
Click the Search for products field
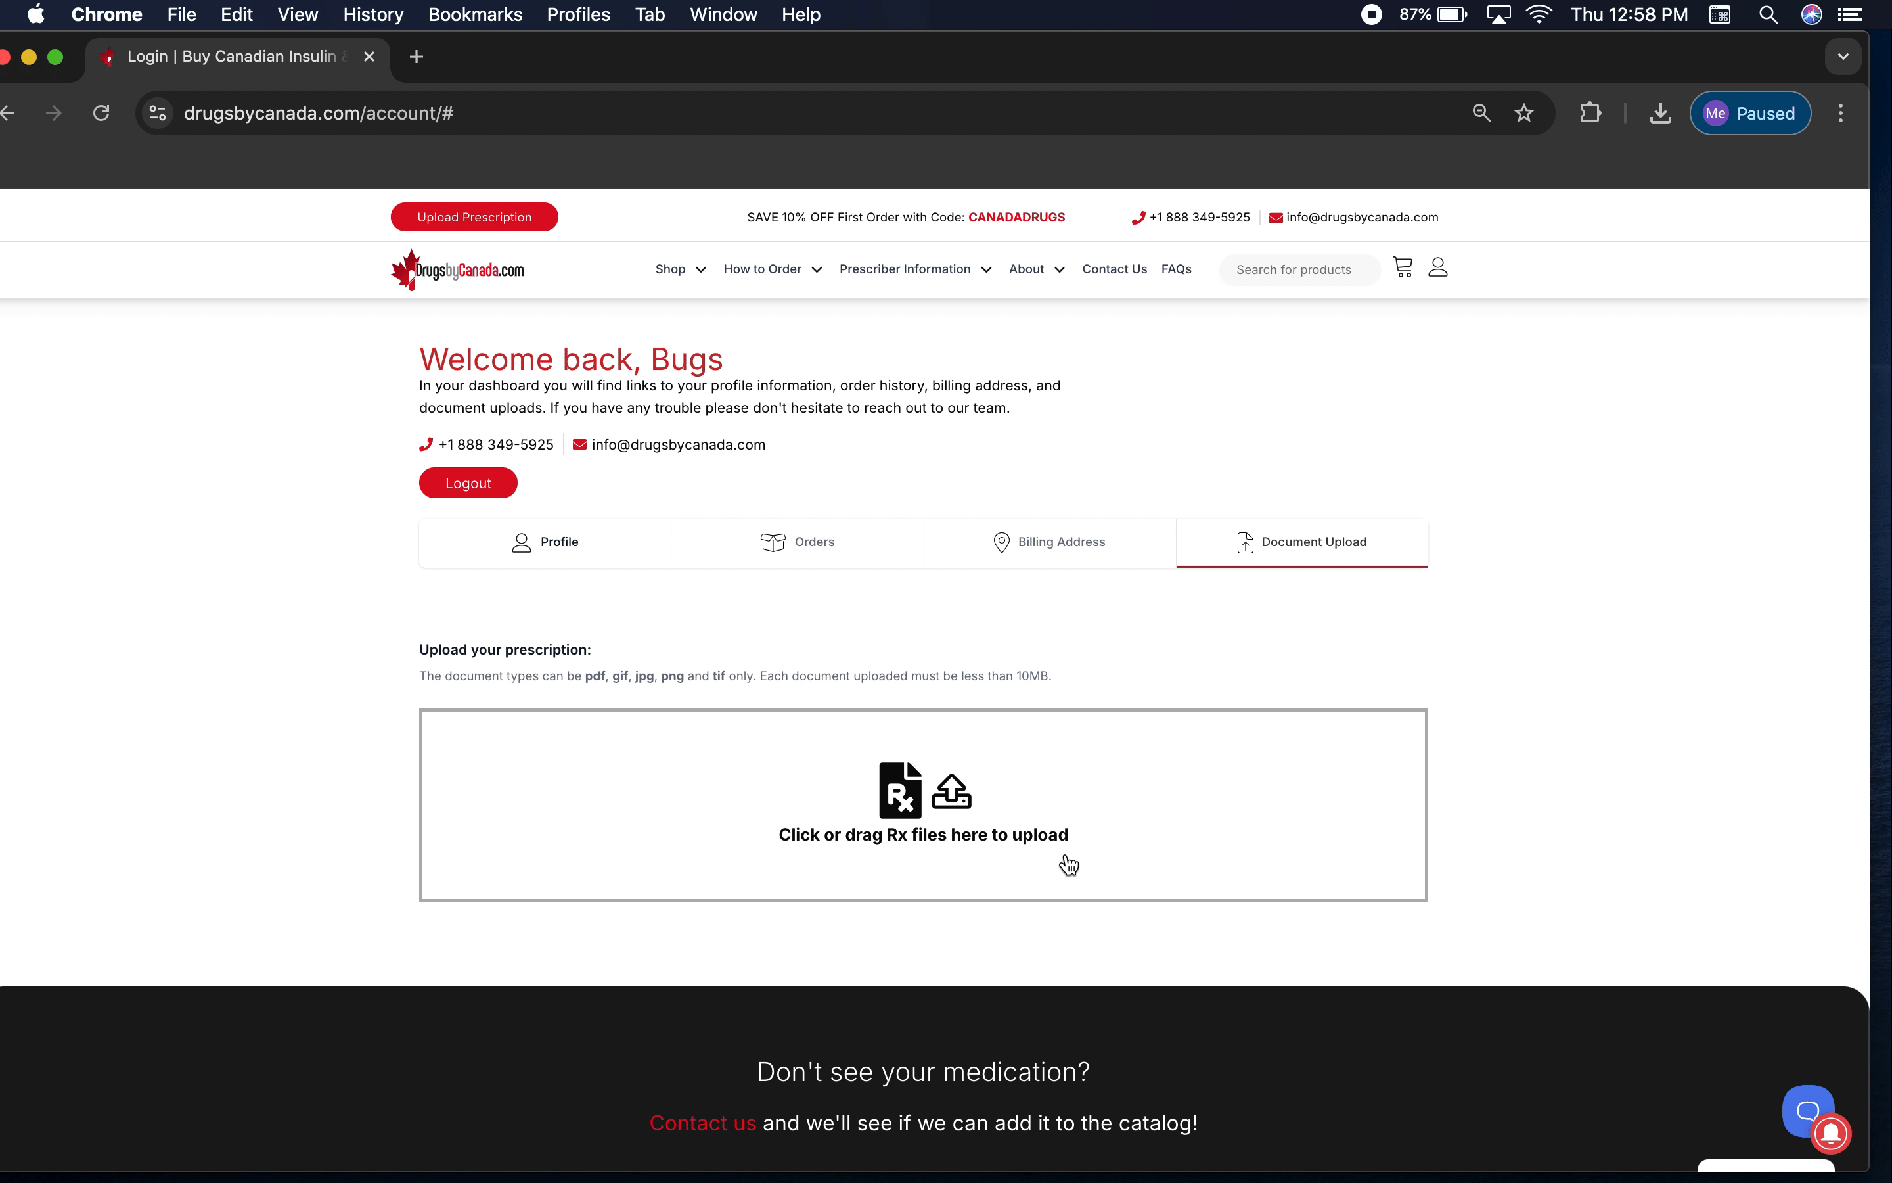point(1298,270)
